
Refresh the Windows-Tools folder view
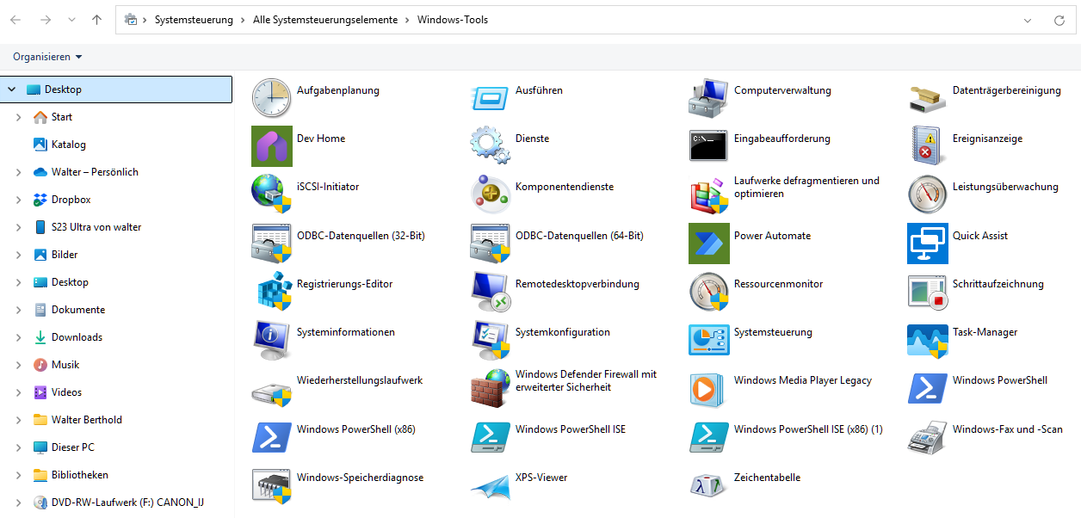pos(1059,20)
